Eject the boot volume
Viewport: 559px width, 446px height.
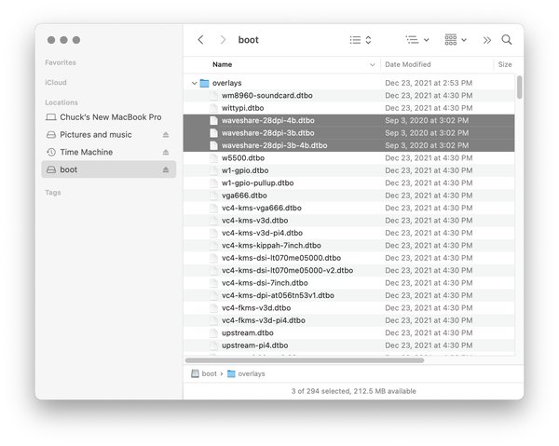pos(166,169)
